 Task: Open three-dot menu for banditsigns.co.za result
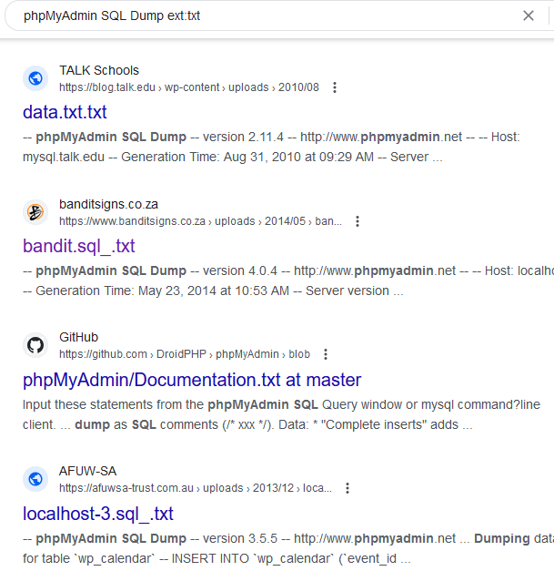tap(358, 221)
